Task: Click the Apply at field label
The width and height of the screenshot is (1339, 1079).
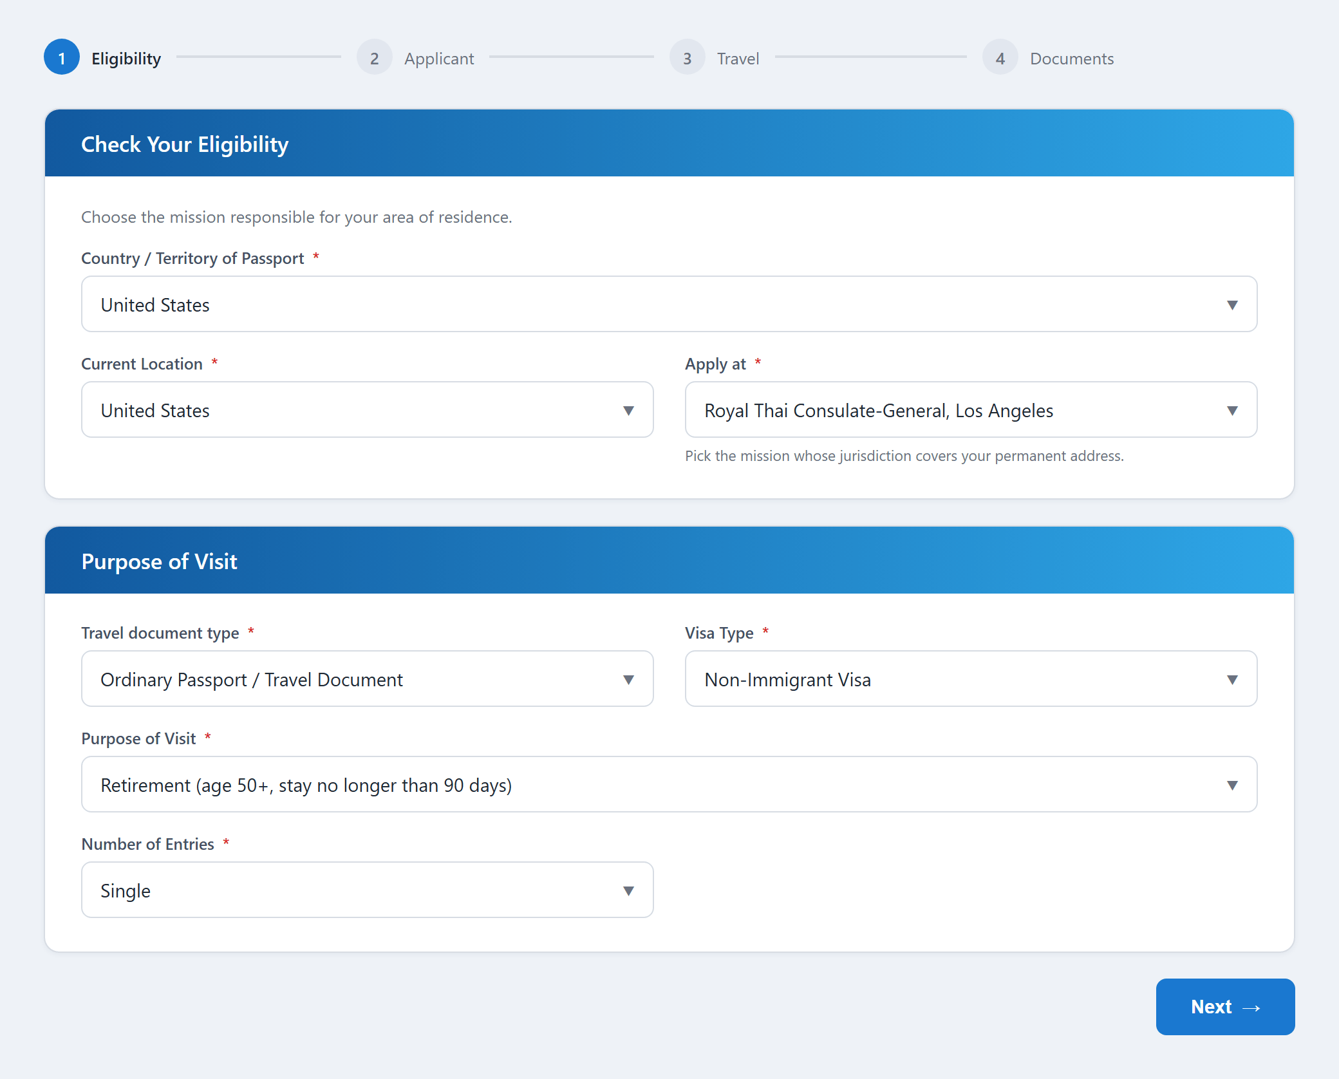Action: (x=715, y=364)
